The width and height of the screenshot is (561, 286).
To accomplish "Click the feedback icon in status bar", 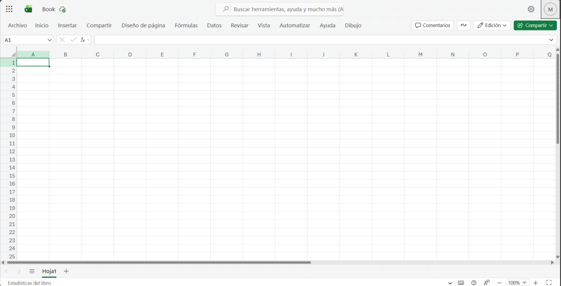I will coord(487,283).
